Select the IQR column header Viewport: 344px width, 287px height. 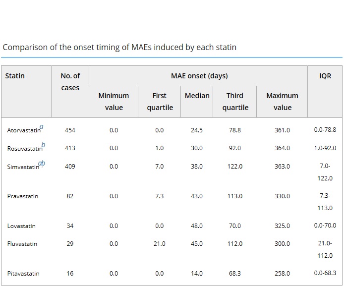point(325,76)
